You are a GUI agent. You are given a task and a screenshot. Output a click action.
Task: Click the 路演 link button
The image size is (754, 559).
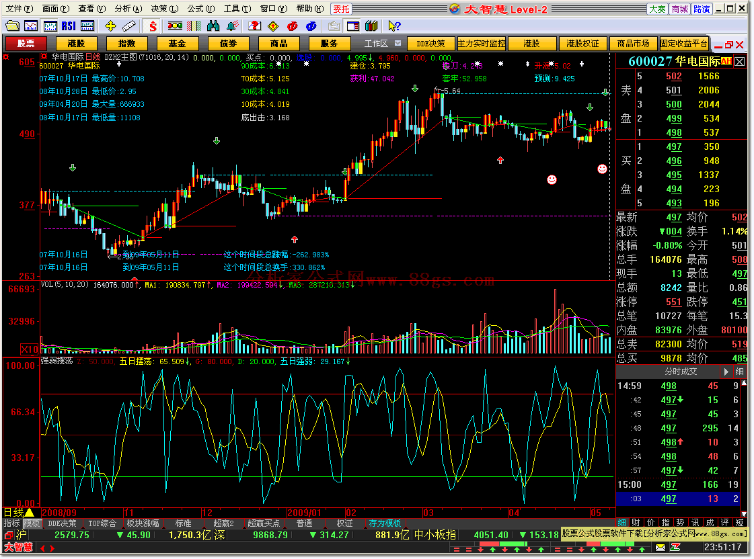(x=702, y=9)
